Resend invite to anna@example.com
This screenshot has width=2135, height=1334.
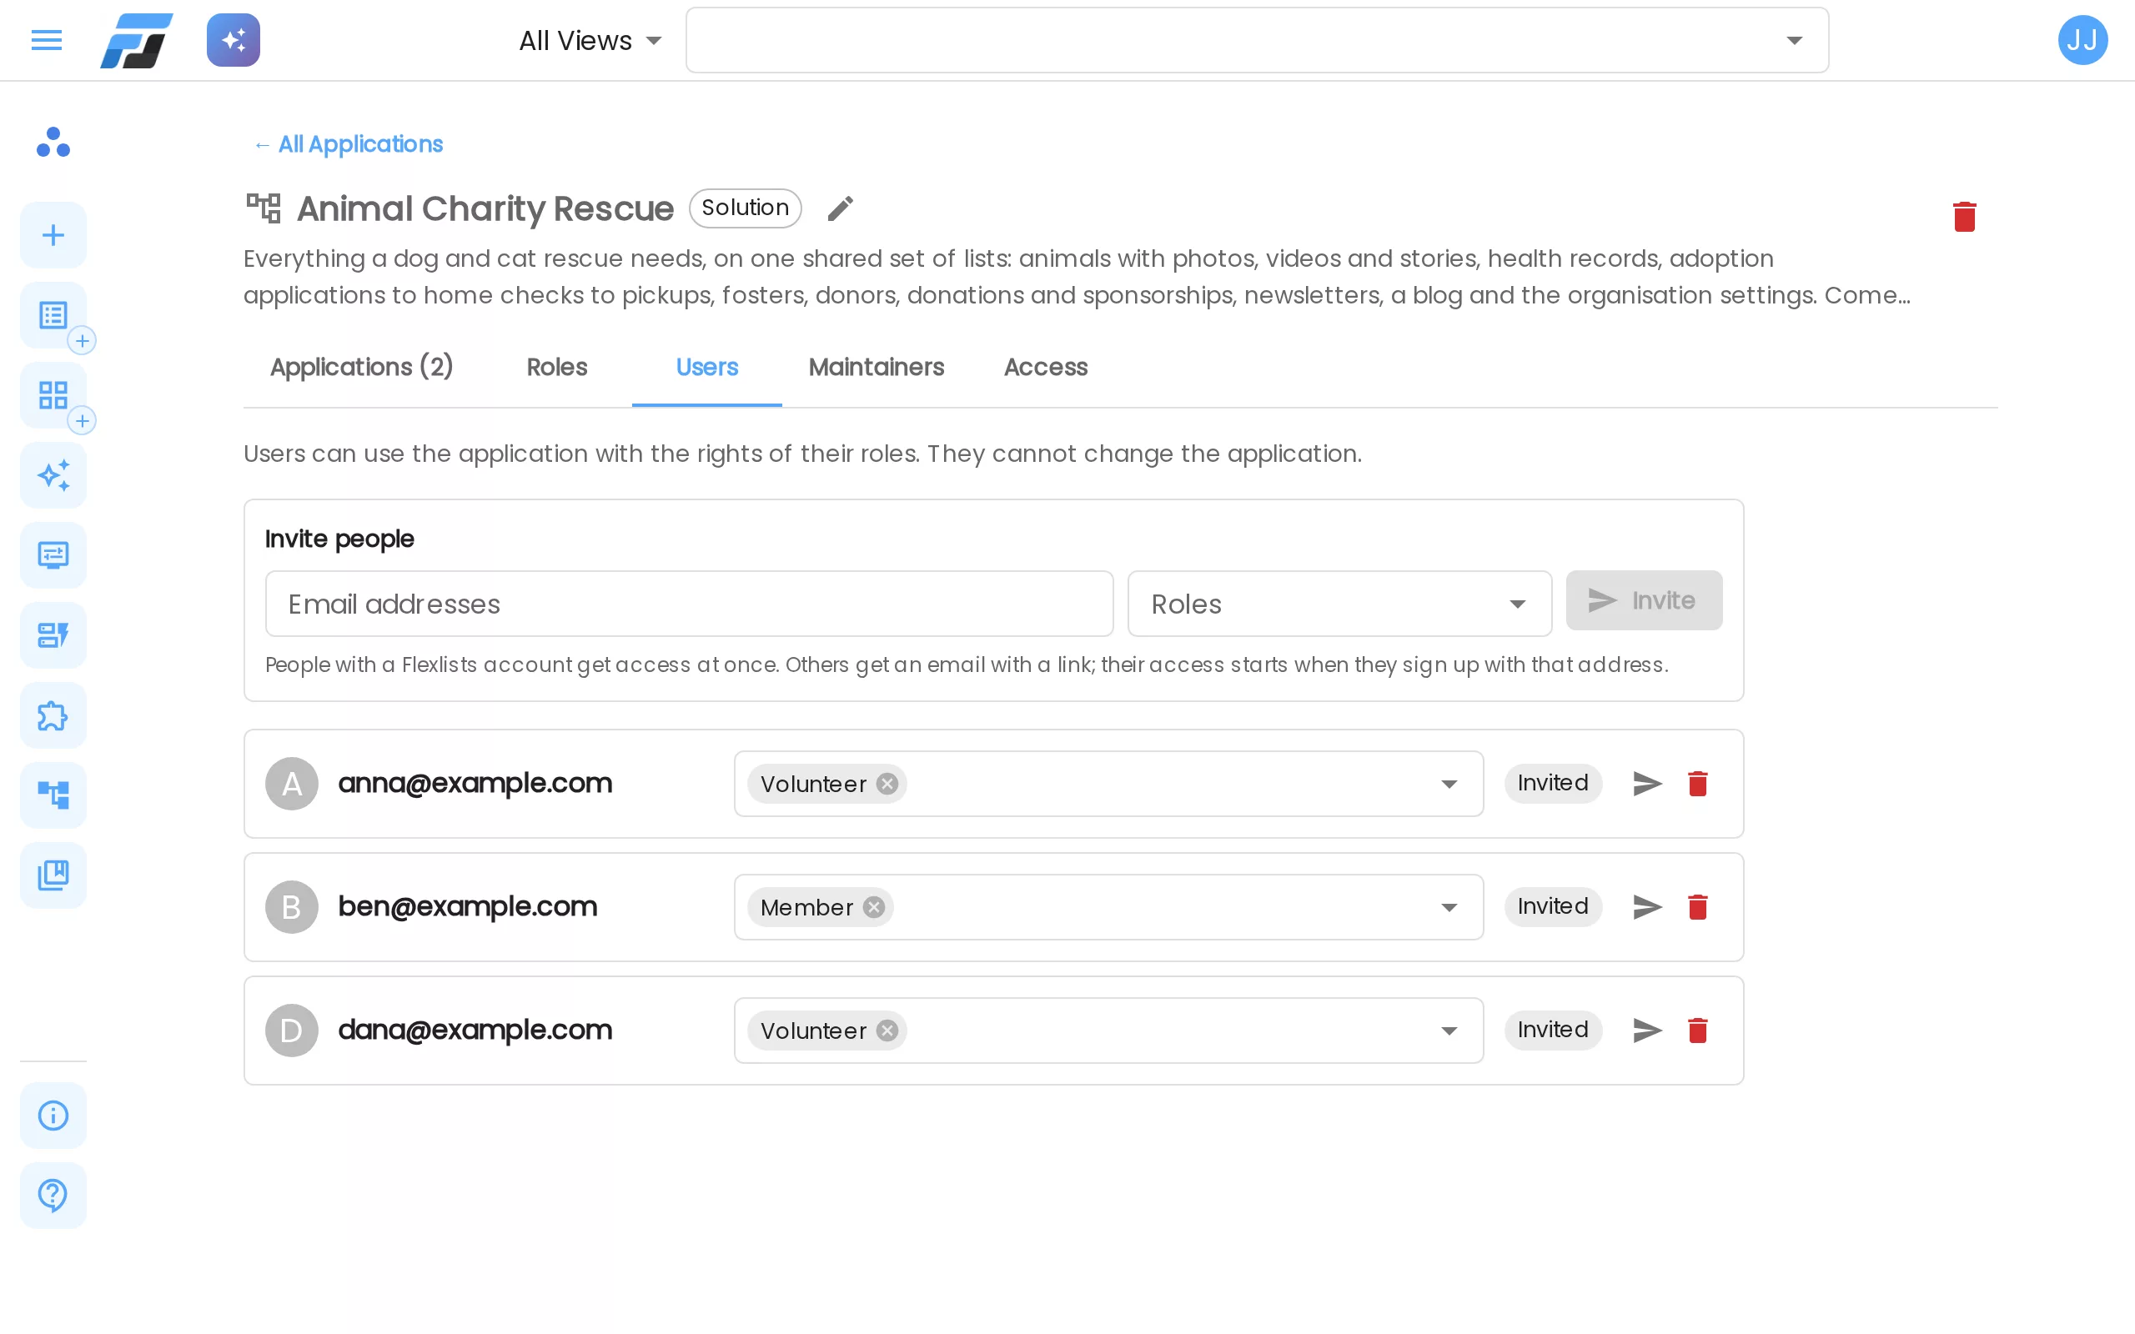click(x=1647, y=784)
